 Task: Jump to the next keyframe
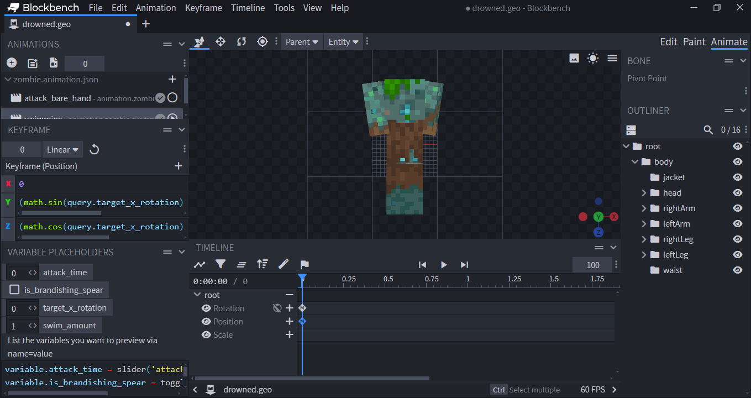pos(464,265)
